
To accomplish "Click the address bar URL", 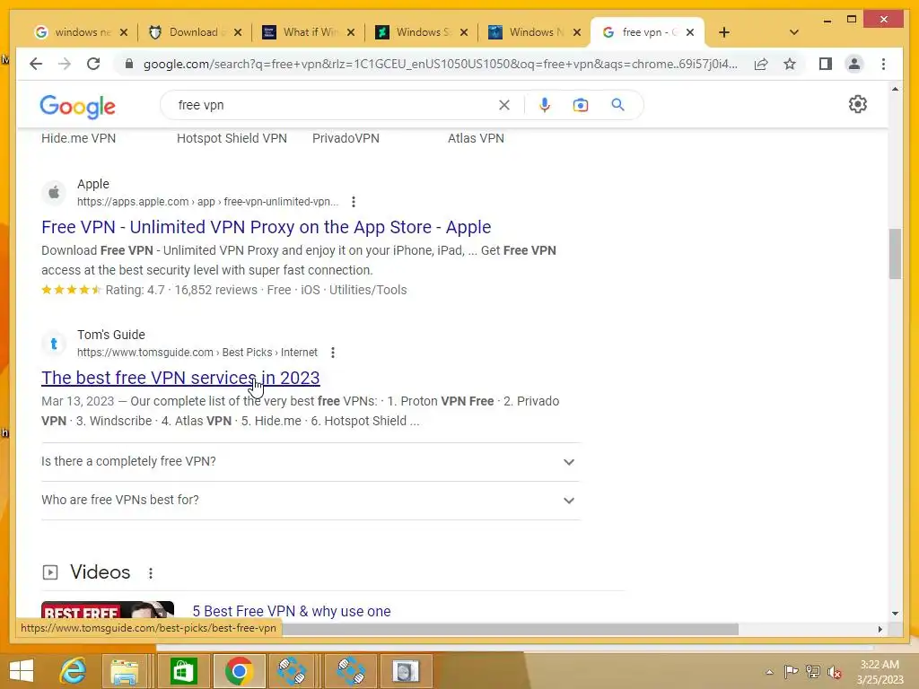I will [440, 64].
